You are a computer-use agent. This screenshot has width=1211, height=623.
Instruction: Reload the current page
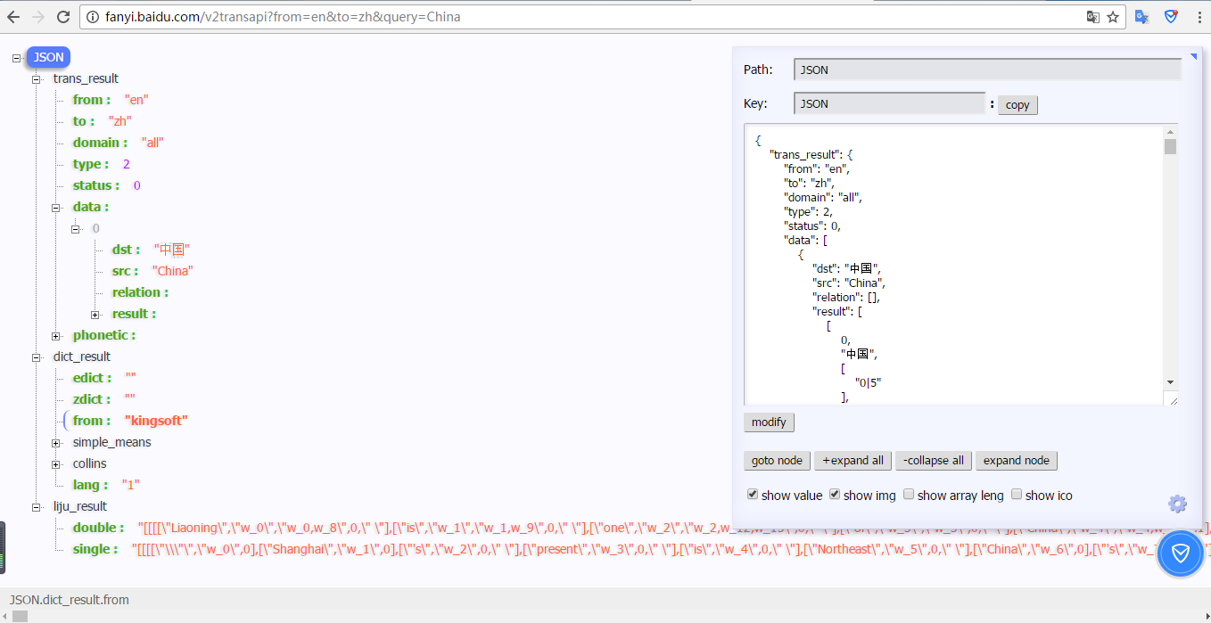point(63,16)
